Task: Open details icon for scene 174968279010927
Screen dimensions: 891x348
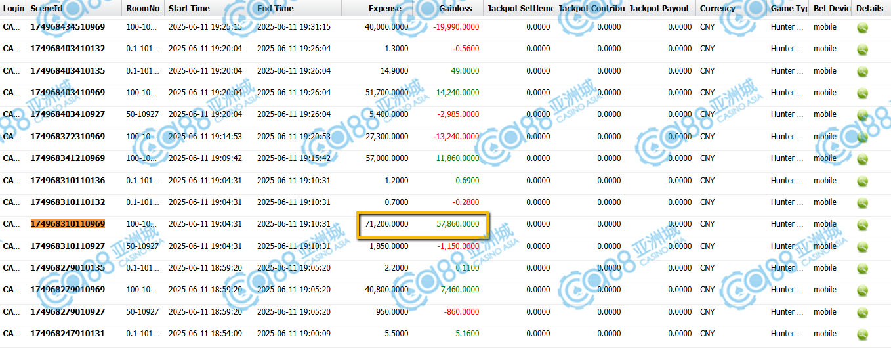Action: pyautogui.click(x=862, y=312)
